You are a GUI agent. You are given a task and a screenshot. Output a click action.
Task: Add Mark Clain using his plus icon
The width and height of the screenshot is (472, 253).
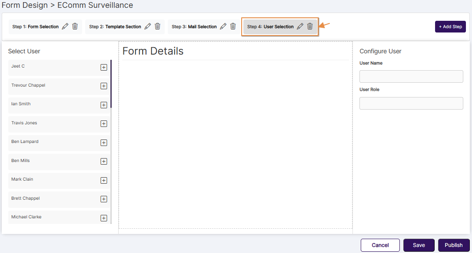[x=103, y=180]
